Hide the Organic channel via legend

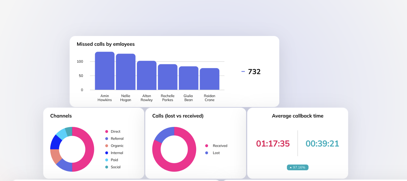(x=117, y=146)
